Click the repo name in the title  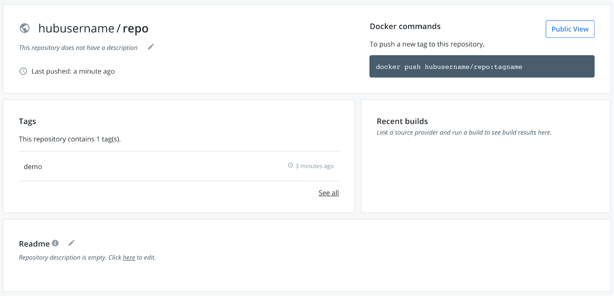coord(135,28)
